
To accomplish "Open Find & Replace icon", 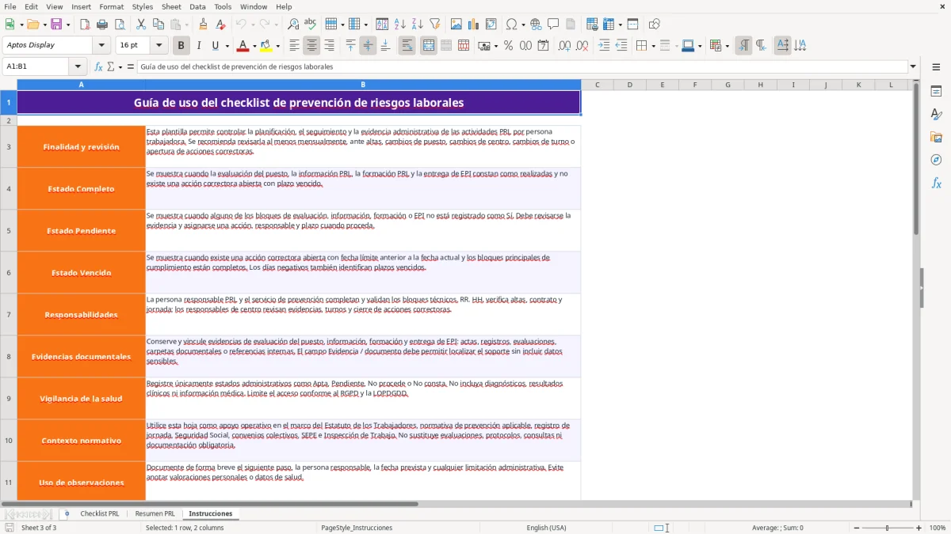I will click(x=293, y=25).
